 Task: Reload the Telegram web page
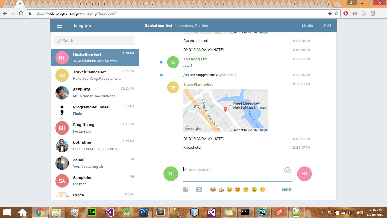pyautogui.click(x=21, y=13)
